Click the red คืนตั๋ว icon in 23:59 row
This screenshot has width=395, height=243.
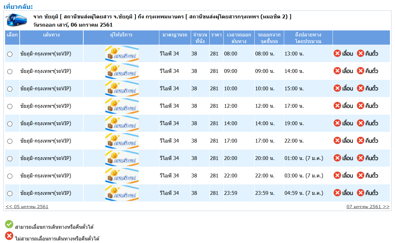(x=360, y=193)
